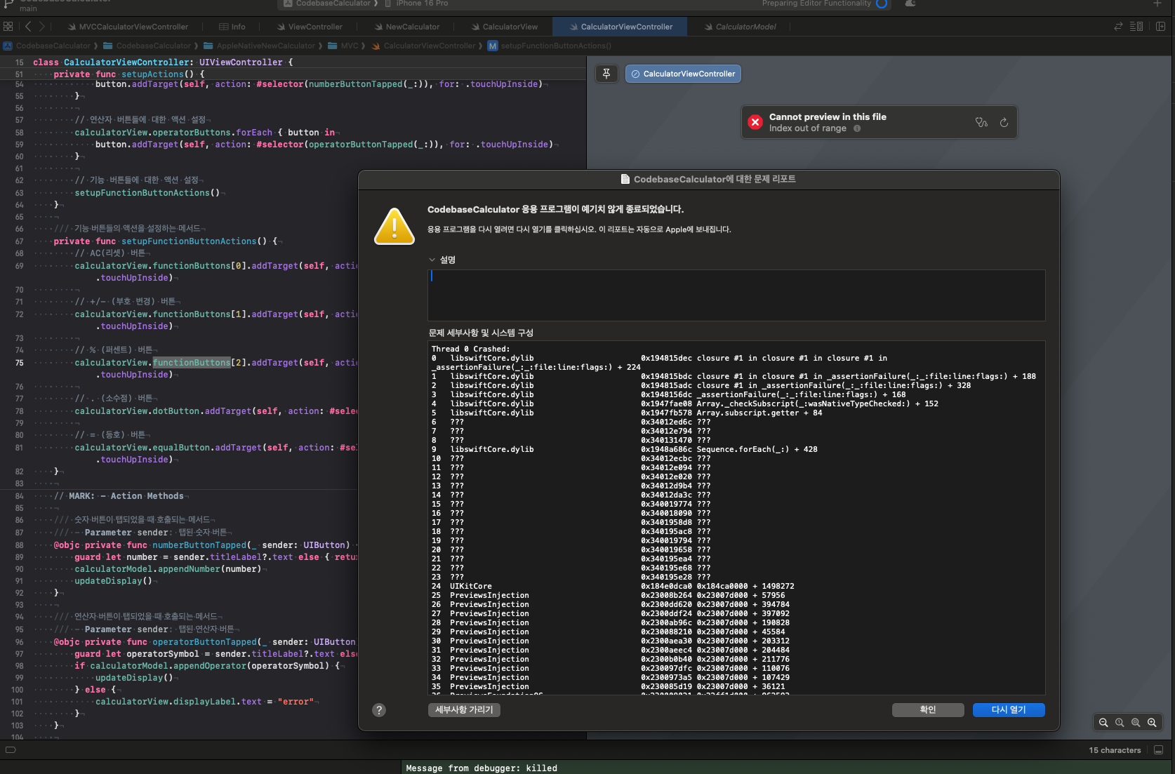
Task: Click the bottom-left filter field icon
Action: 11,750
